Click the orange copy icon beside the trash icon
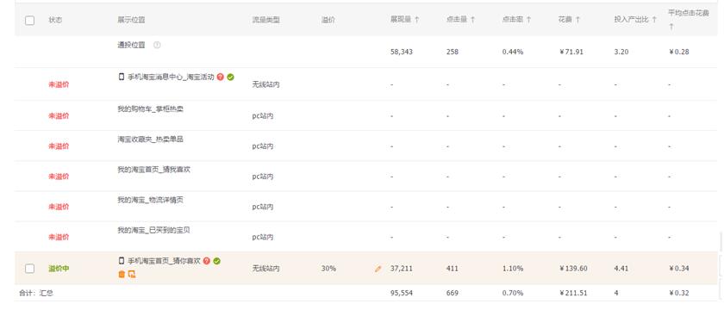 click(132, 274)
